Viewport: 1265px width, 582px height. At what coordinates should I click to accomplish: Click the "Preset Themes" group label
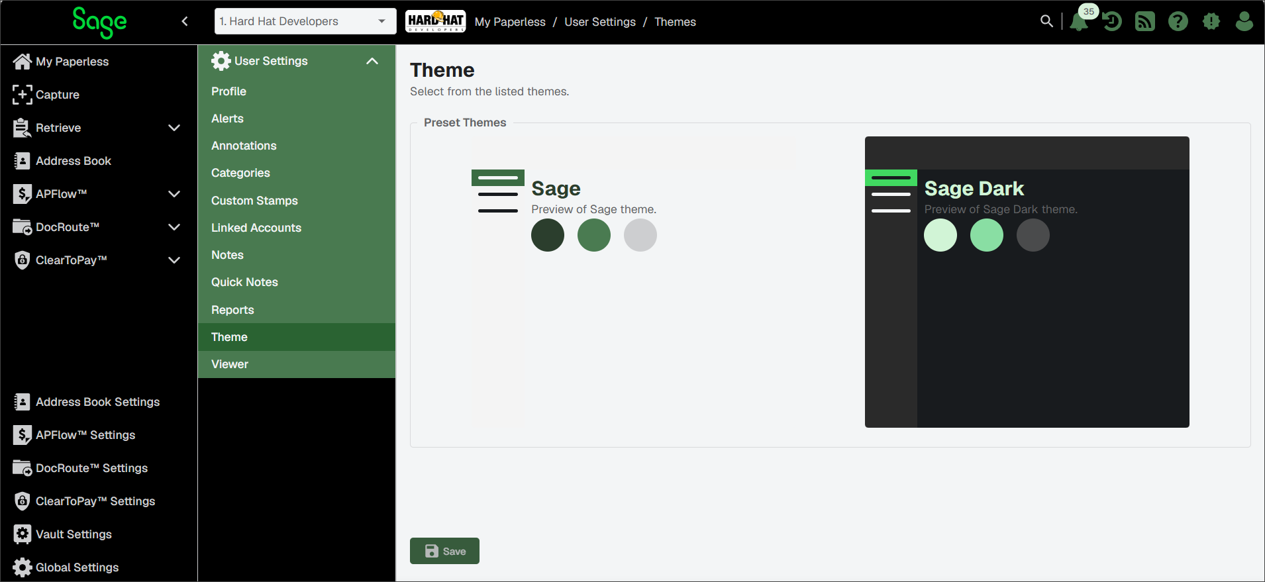point(465,122)
